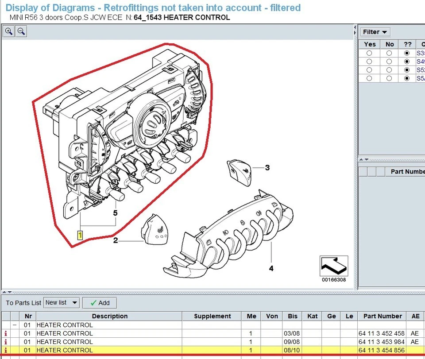The image size is (425, 359).
Task: Click the Le column header
Action: pyautogui.click(x=349, y=316)
